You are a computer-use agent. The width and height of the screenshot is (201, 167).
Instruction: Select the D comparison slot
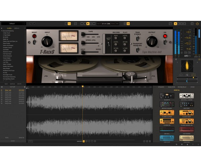185,24
